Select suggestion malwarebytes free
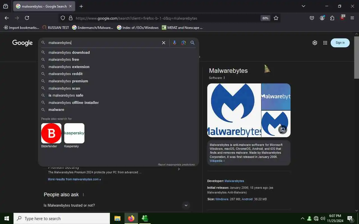This screenshot has height=224, width=359. tap(118, 60)
